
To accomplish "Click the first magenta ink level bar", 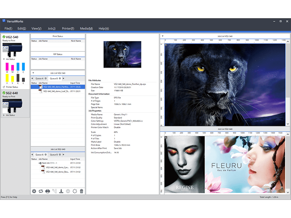I will [x=7, y=67].
